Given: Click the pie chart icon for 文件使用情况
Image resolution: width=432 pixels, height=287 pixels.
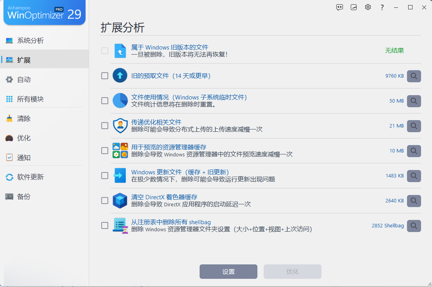Looking at the screenshot, I should (120, 101).
